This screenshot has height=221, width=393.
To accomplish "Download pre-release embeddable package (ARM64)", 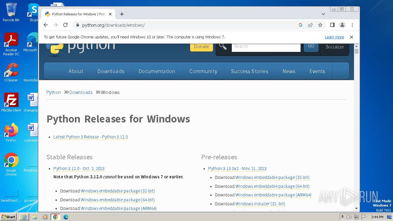I will (273, 195).
